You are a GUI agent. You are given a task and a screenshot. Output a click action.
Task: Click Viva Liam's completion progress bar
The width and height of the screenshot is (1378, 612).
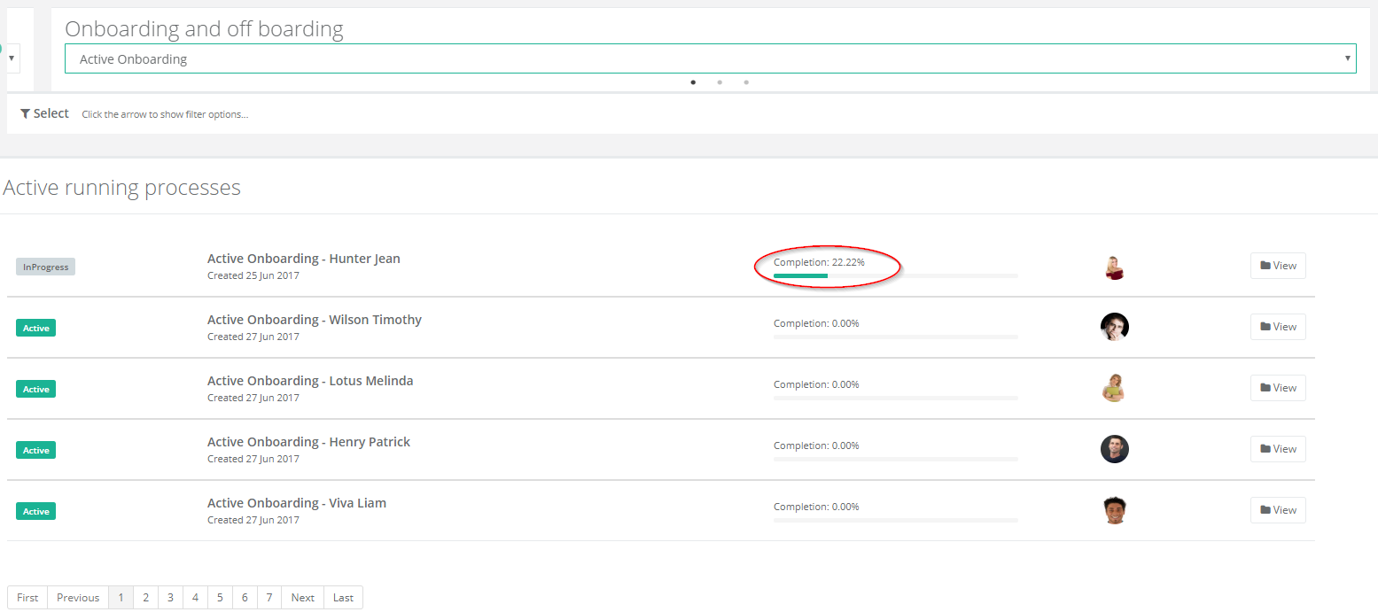pos(896,520)
